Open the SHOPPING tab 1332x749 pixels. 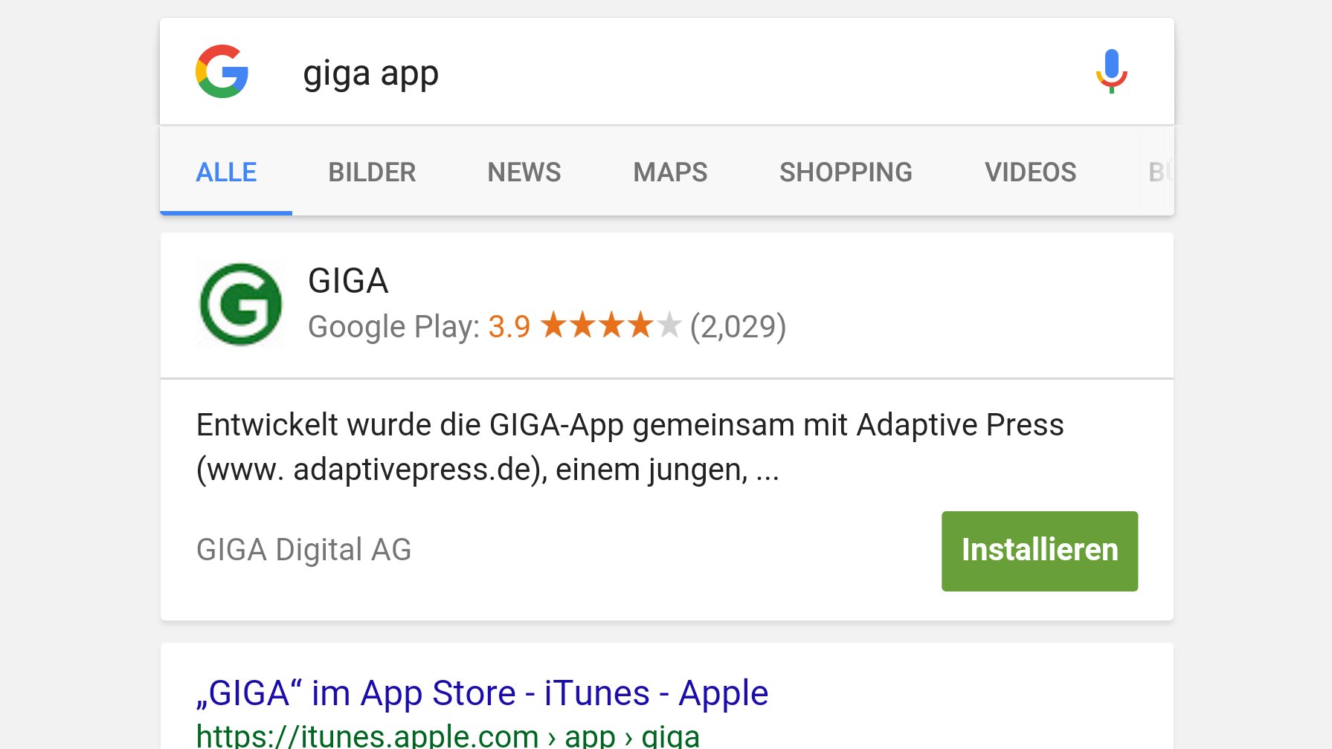pyautogui.click(x=846, y=172)
